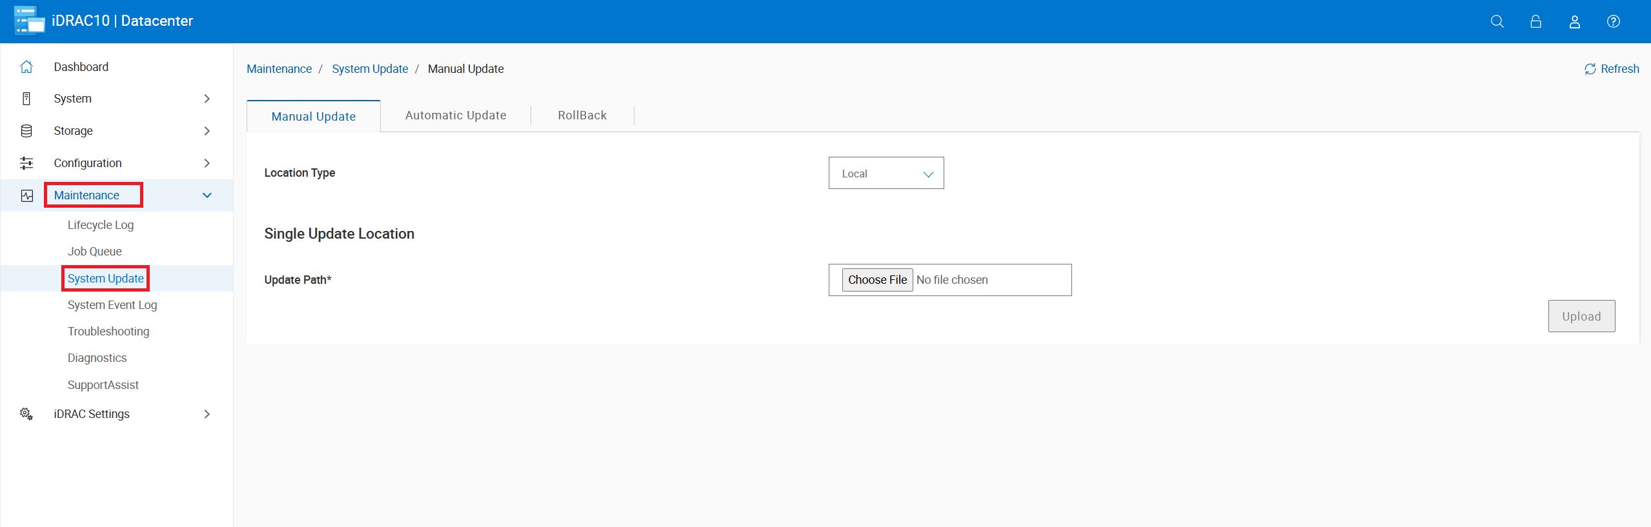Click the System server icon in sidebar
Viewport: 1651px width, 527px height.
26,99
